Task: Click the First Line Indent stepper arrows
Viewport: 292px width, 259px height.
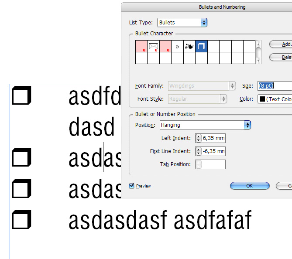Action: pyautogui.click(x=199, y=151)
